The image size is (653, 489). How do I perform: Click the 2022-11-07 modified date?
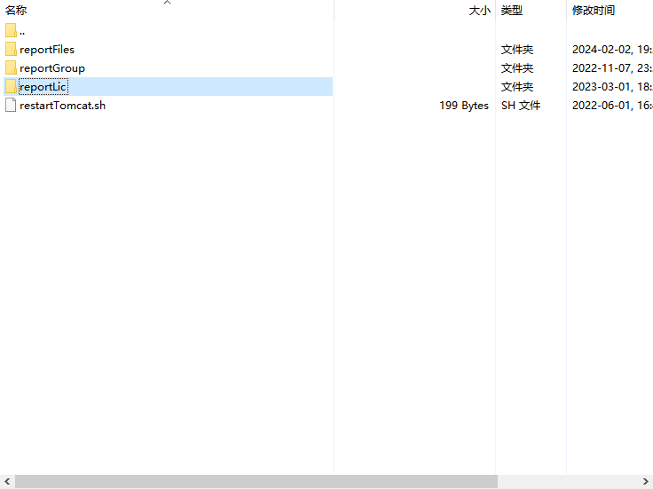[x=612, y=68]
